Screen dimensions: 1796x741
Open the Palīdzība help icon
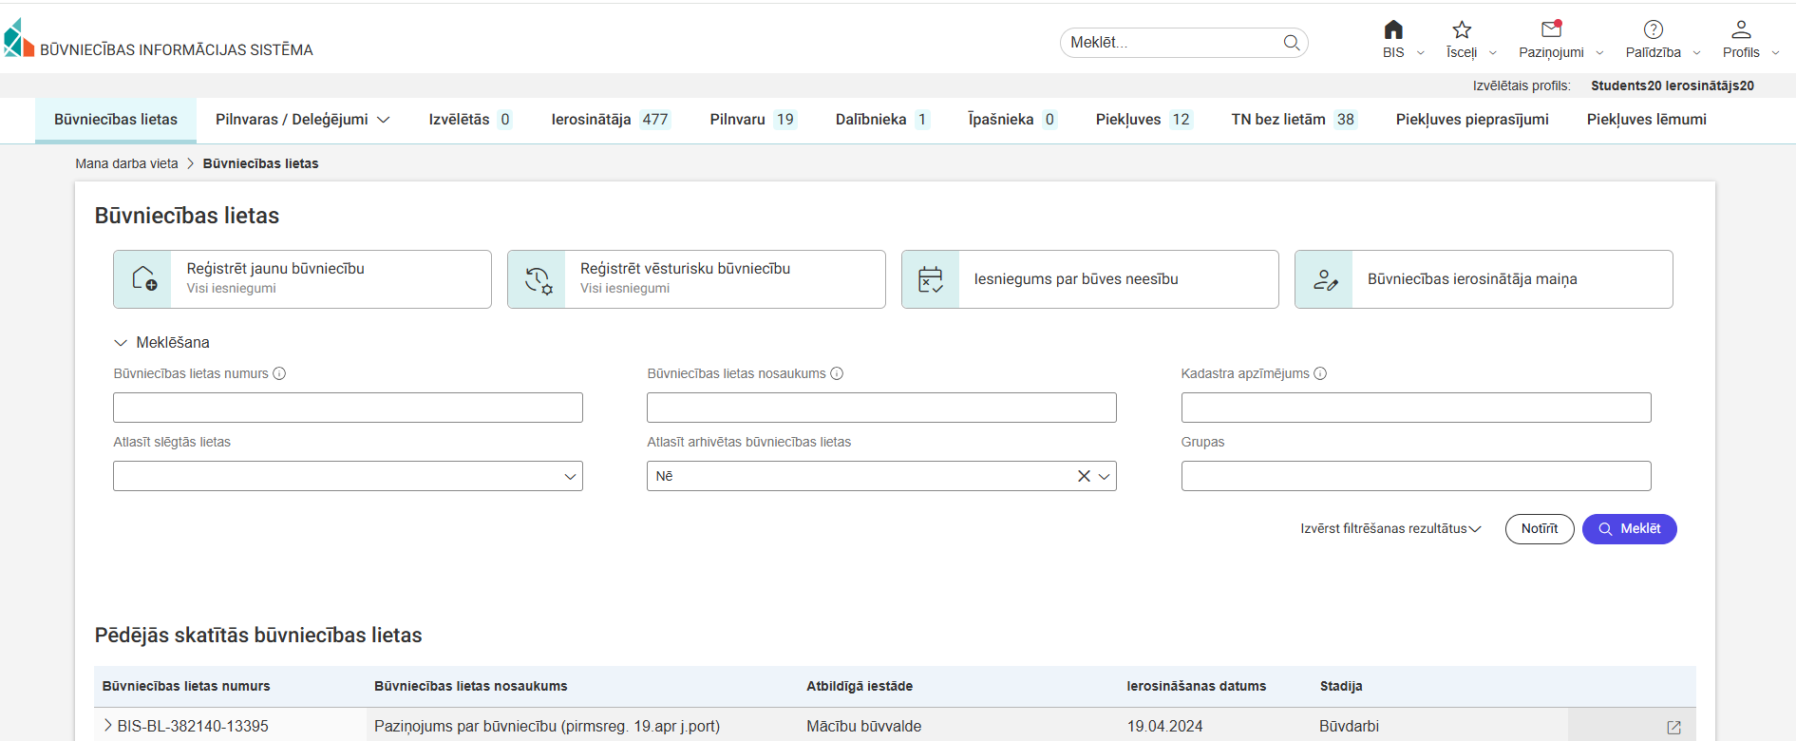(x=1653, y=30)
